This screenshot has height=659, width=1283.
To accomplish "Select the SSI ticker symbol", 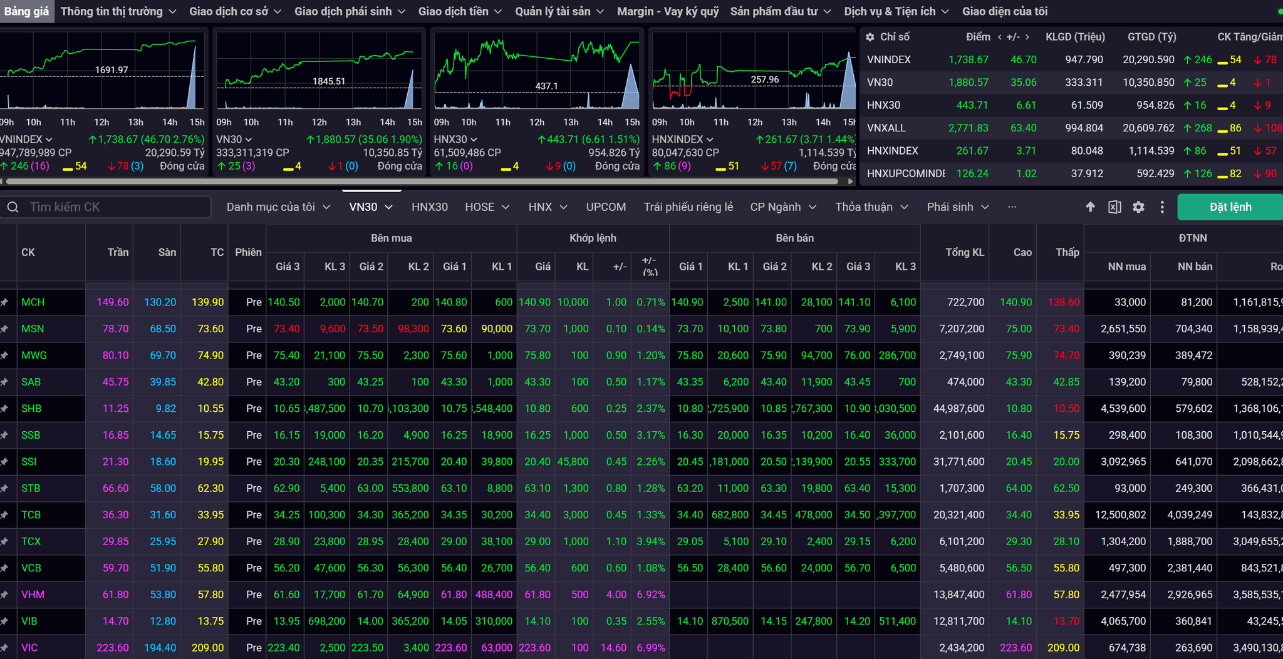I will click(29, 462).
